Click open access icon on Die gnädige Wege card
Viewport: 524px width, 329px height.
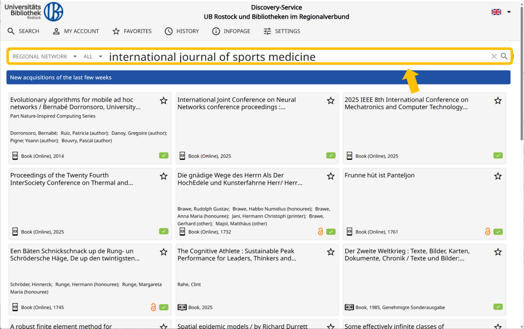321,232
